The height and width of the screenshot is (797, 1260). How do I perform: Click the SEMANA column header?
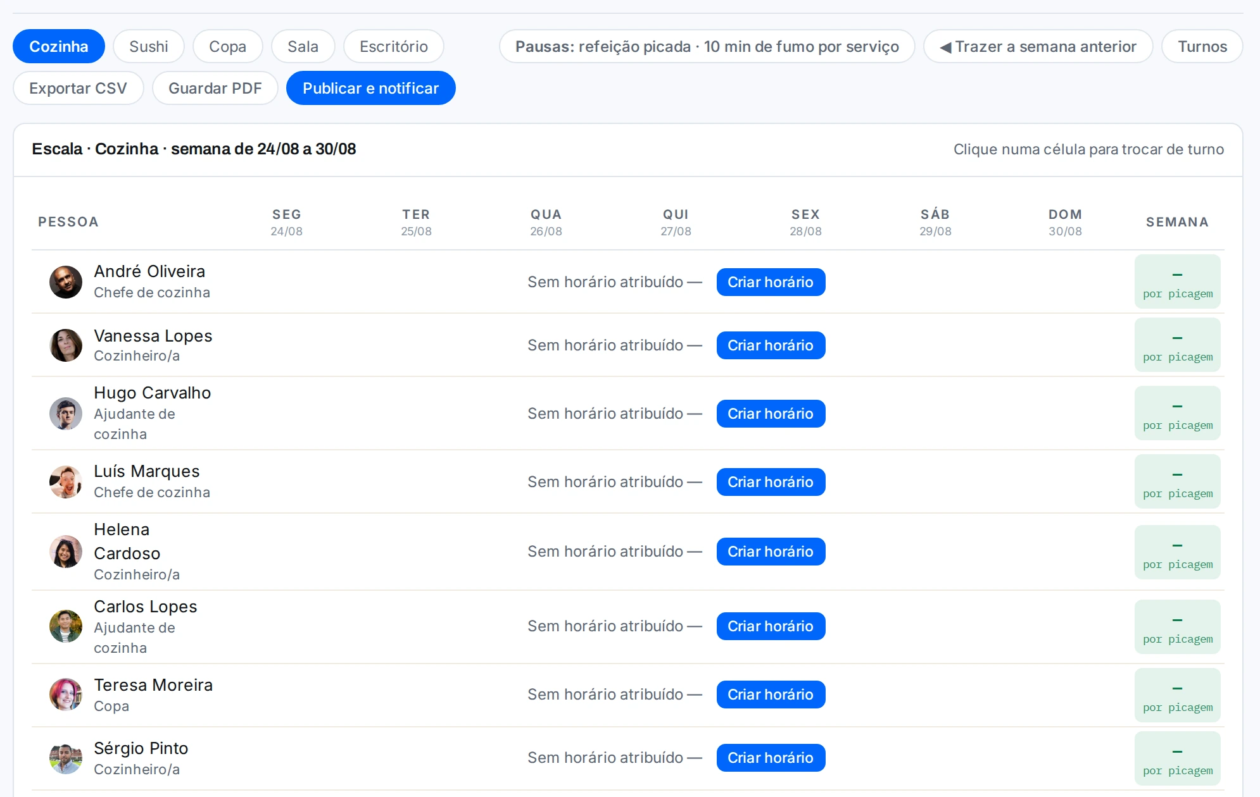pos(1177,222)
